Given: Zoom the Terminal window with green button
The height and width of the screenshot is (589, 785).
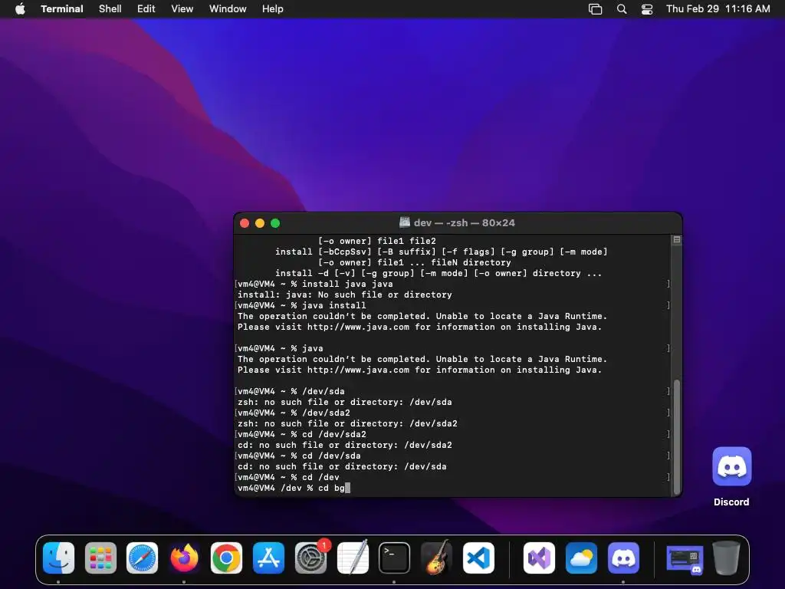Looking at the screenshot, I should 275,223.
